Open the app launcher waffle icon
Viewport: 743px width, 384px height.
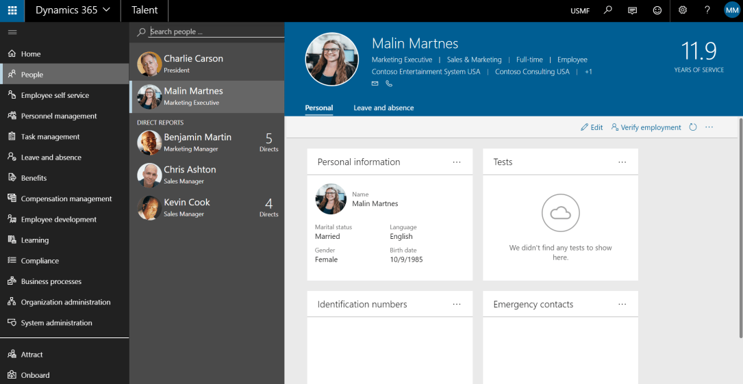pyautogui.click(x=12, y=10)
